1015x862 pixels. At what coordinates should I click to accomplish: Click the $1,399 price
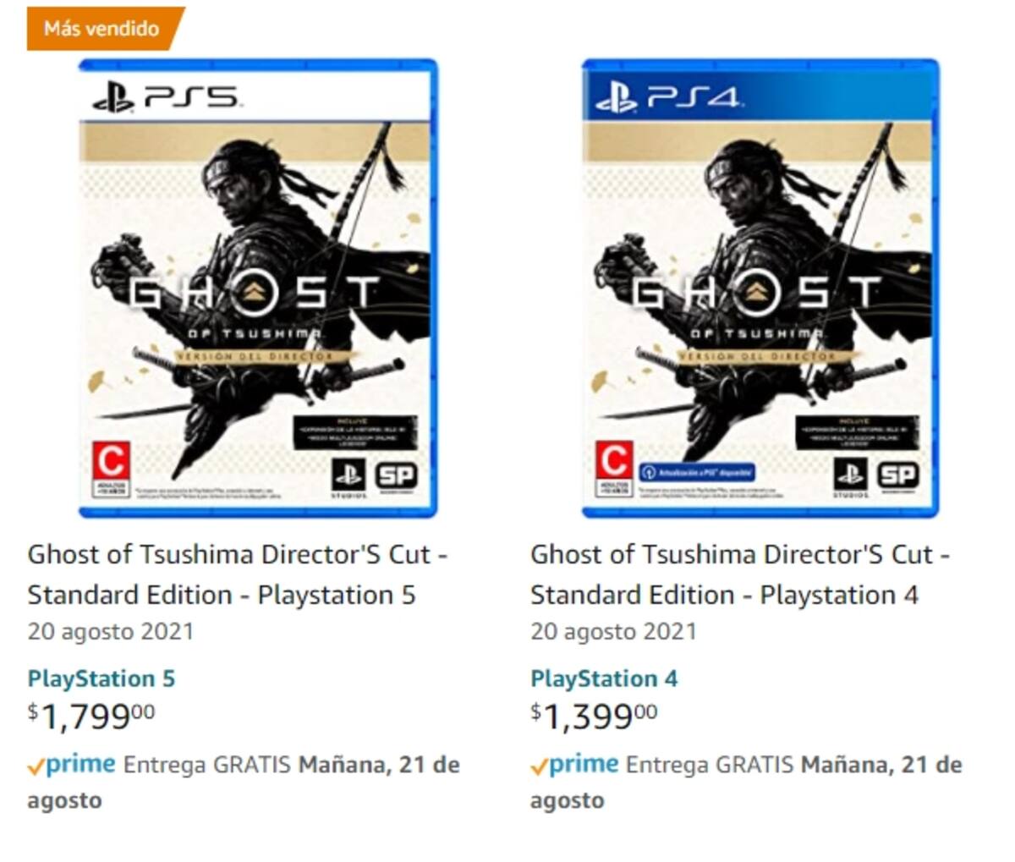[x=594, y=717]
